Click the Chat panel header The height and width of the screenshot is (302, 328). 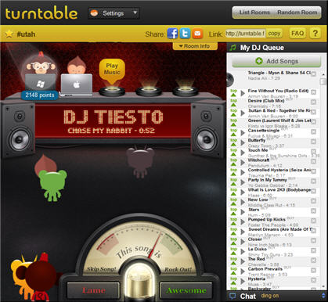277,297
